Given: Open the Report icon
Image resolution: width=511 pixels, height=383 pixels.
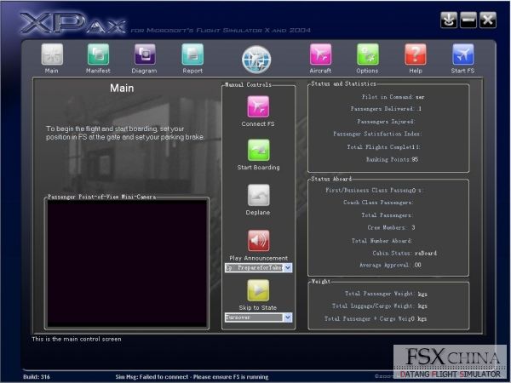Looking at the screenshot, I should click(x=192, y=54).
